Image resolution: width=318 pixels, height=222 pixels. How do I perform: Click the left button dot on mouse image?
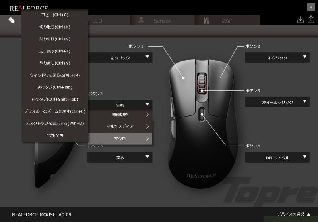[183, 78]
